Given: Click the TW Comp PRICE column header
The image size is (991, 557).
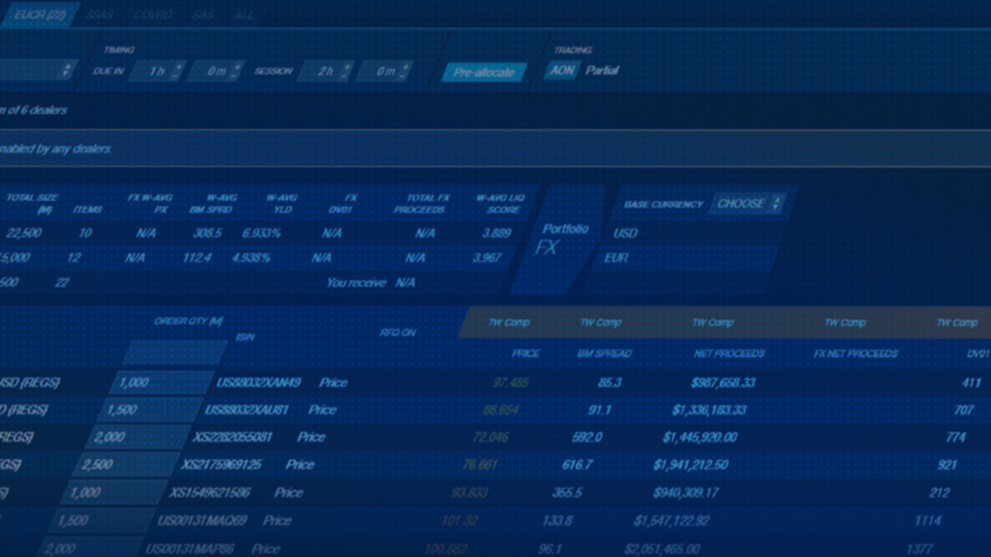Looking at the screenshot, I should click(x=527, y=353).
